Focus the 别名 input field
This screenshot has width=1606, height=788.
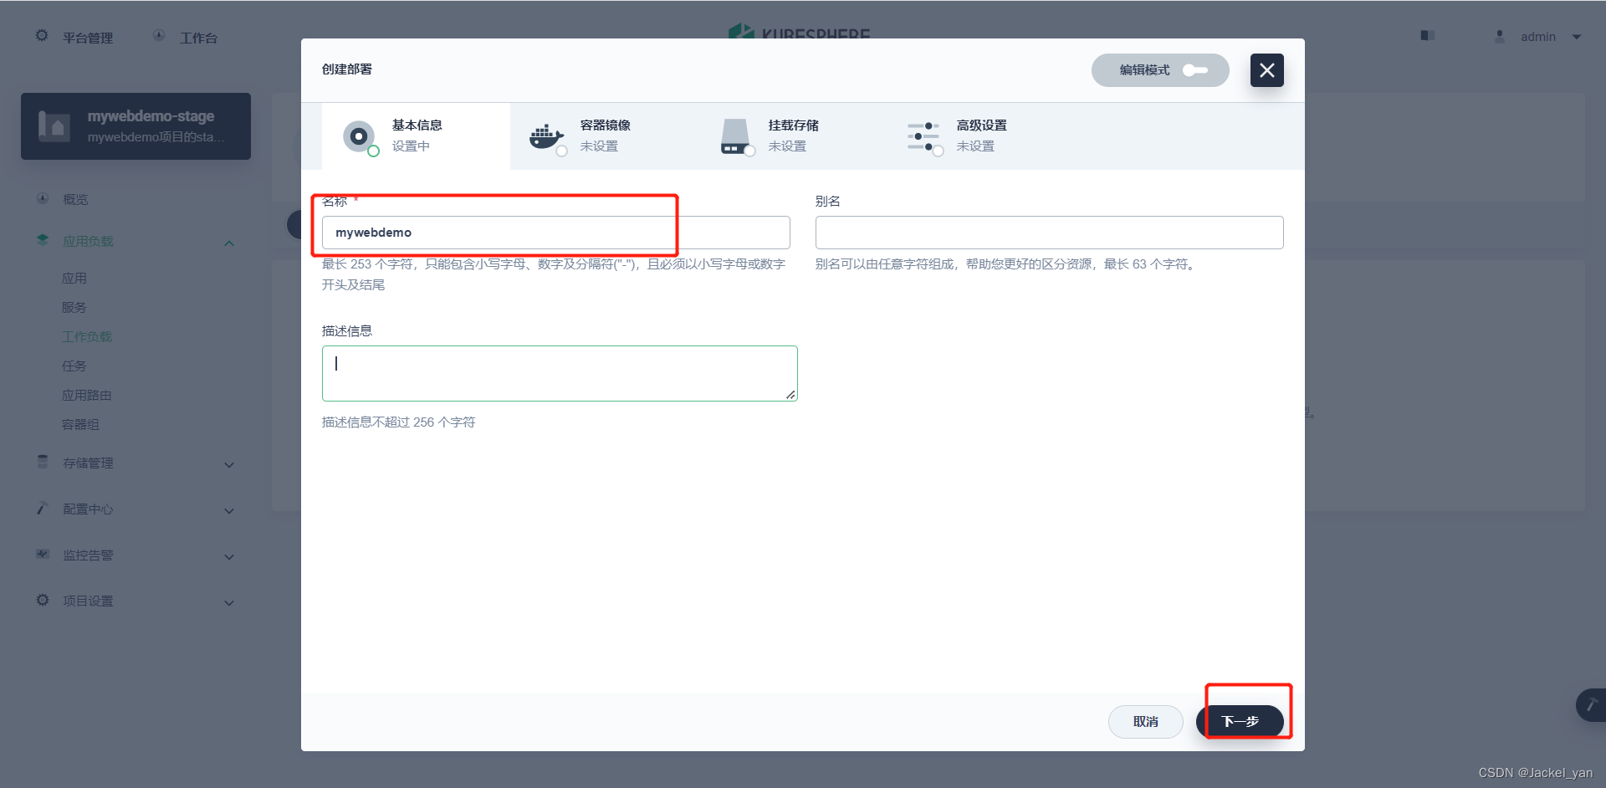point(1049,233)
